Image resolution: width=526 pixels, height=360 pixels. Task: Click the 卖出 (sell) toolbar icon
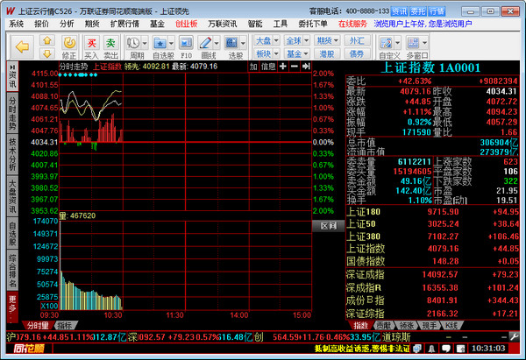click(x=110, y=45)
